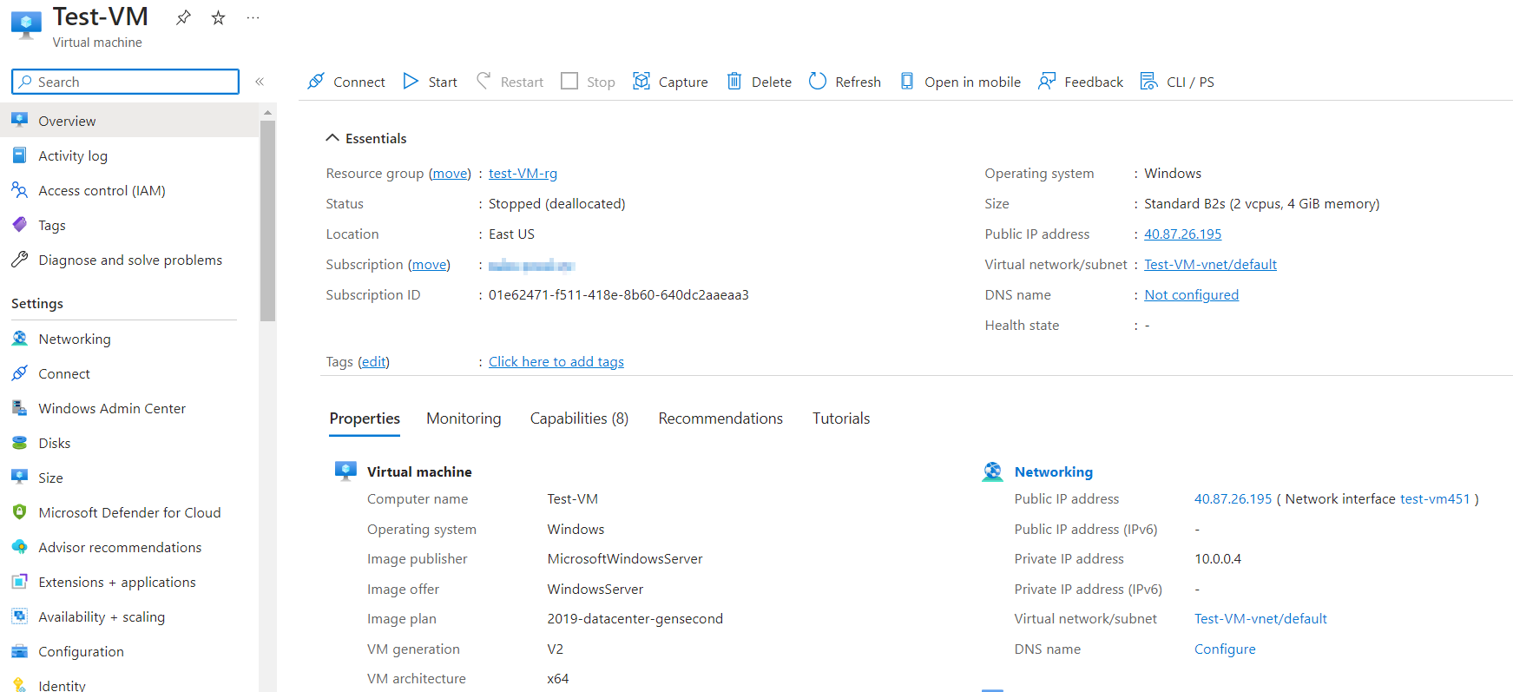Viewport: 1513px width, 692px height.
Task: Click the Networking section globe icon
Action: pyautogui.click(x=992, y=471)
